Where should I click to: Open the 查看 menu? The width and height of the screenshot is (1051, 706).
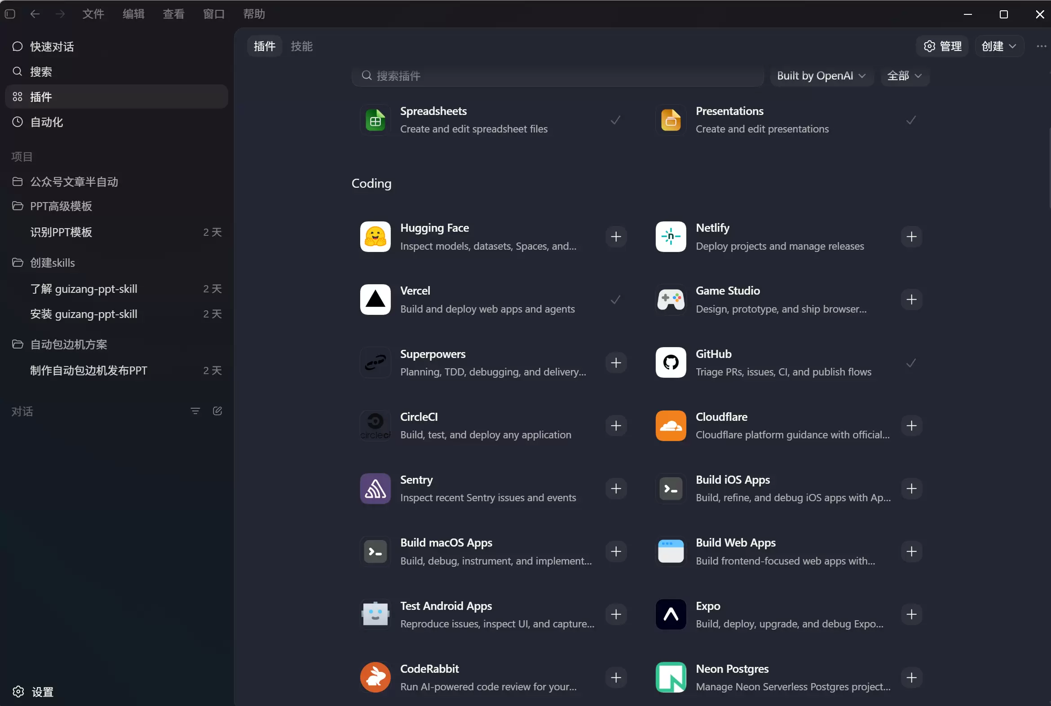[x=173, y=14]
